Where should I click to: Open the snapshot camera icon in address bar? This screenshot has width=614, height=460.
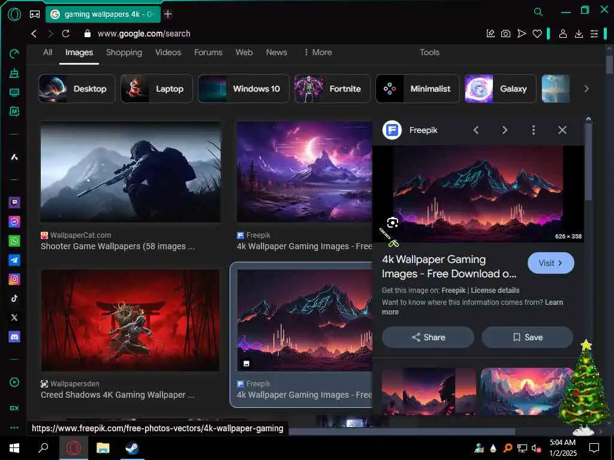point(505,34)
